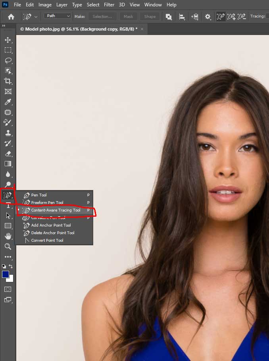The image size is (269, 361).
Task: Select the Lasso tool
Action: click(8, 60)
